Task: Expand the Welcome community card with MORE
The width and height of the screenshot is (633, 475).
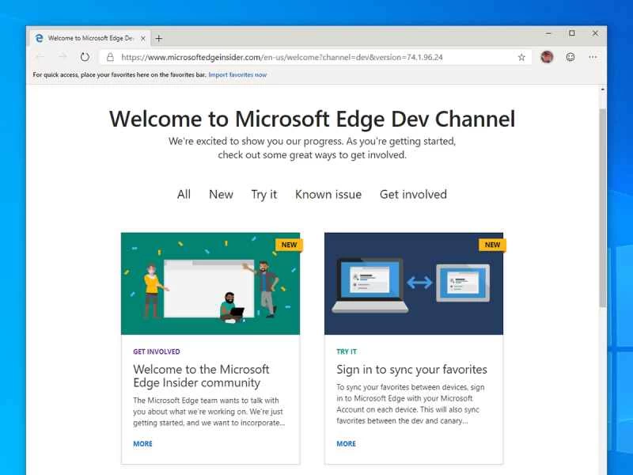Action: [142, 444]
